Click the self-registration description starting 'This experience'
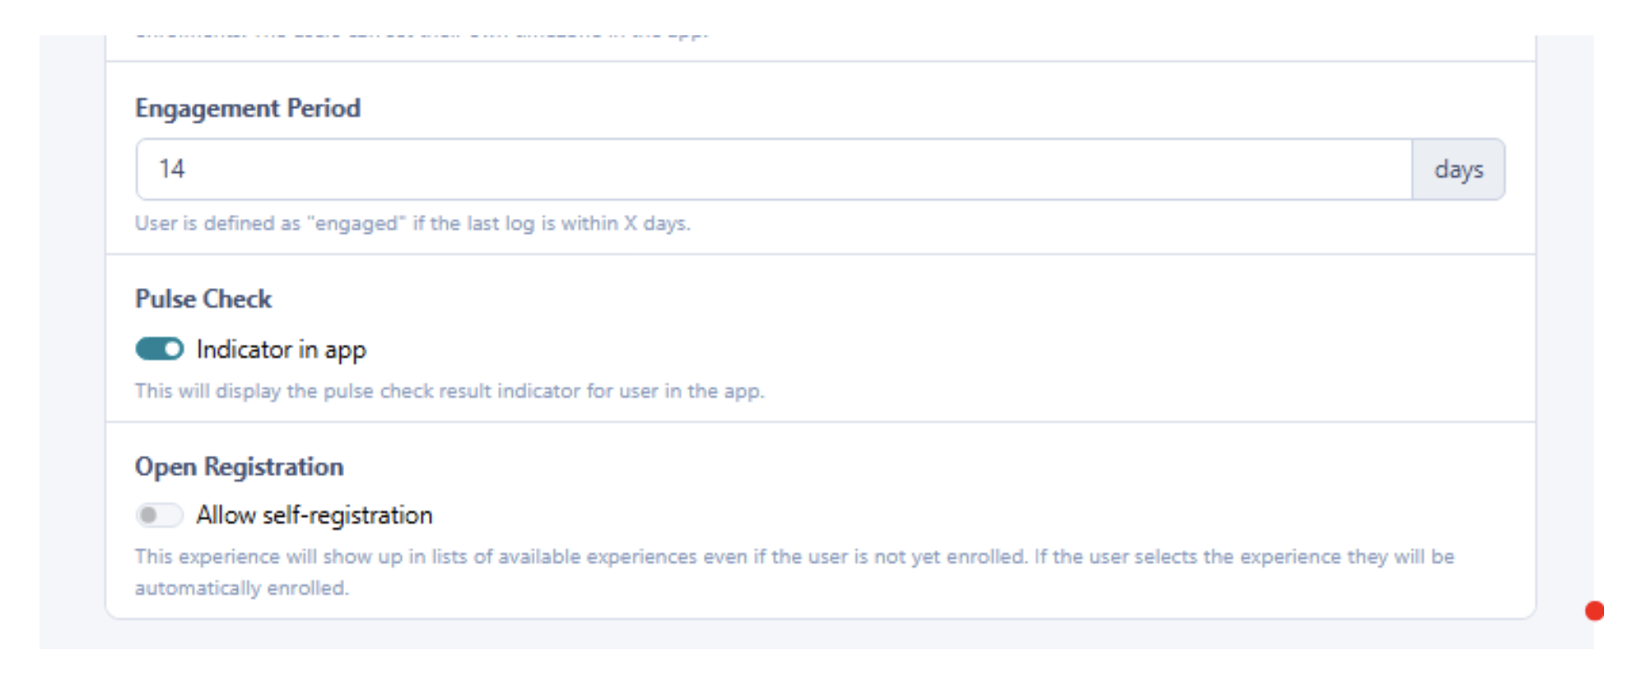1646x691 pixels. (x=794, y=558)
